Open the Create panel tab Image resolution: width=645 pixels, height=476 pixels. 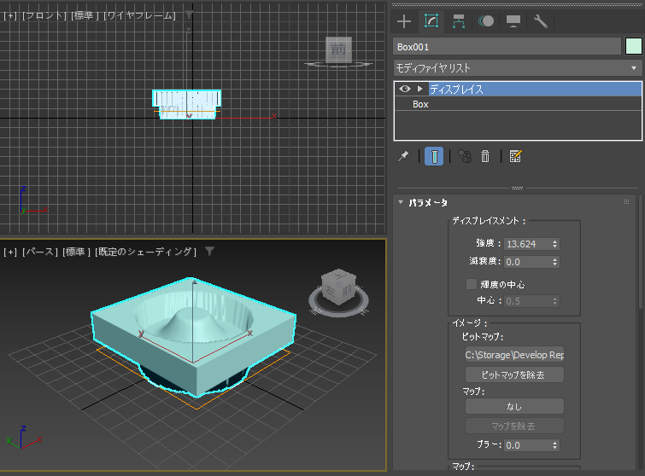point(404,21)
